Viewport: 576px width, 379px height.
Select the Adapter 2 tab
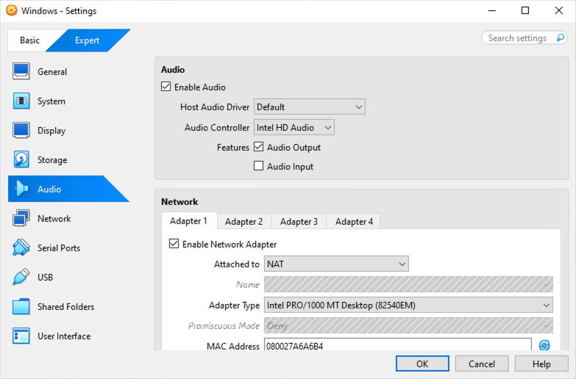pos(244,222)
